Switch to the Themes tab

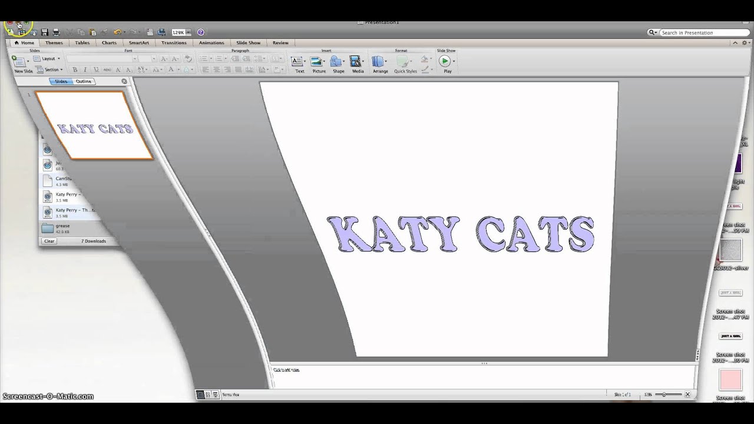point(54,43)
